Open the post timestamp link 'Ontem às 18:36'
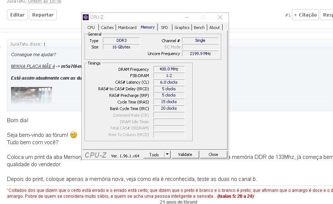The image size is (333, 204). click(x=45, y=1)
